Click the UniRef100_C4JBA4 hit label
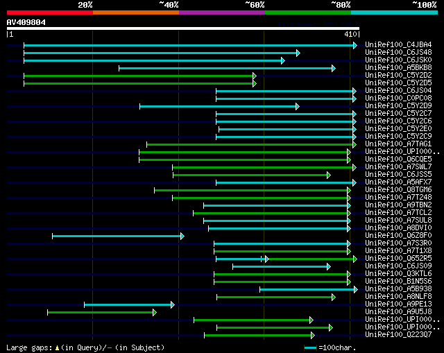The image size is (444, 353). click(398, 44)
